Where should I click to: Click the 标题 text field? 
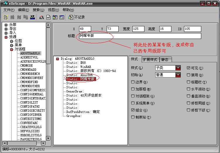click(x=140, y=36)
